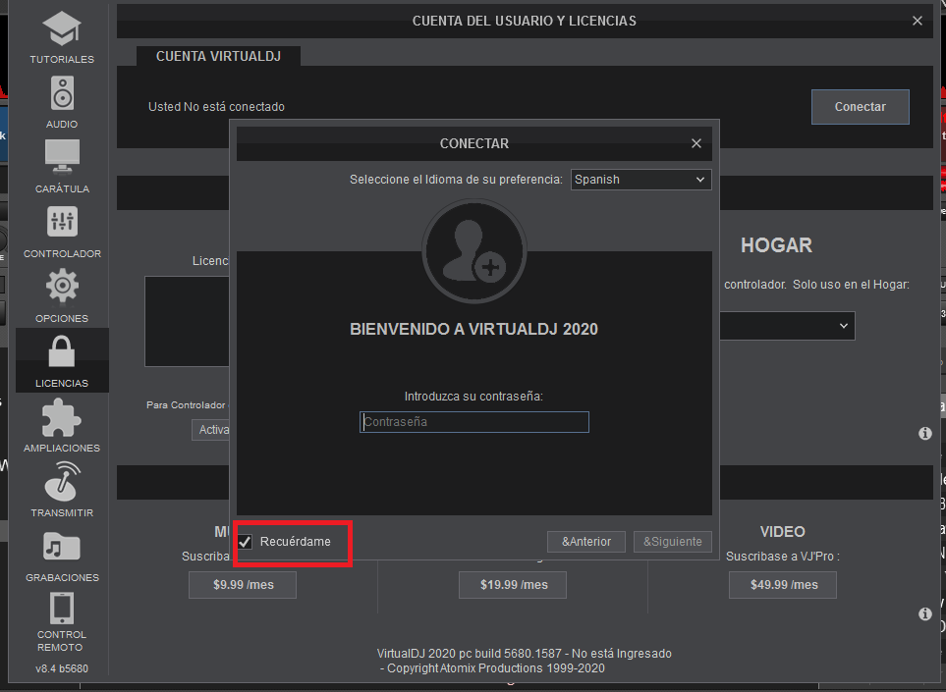Screen dimensions: 946x692
Task: Subscribe with $49.99 /mes button
Action: pyautogui.click(x=783, y=585)
